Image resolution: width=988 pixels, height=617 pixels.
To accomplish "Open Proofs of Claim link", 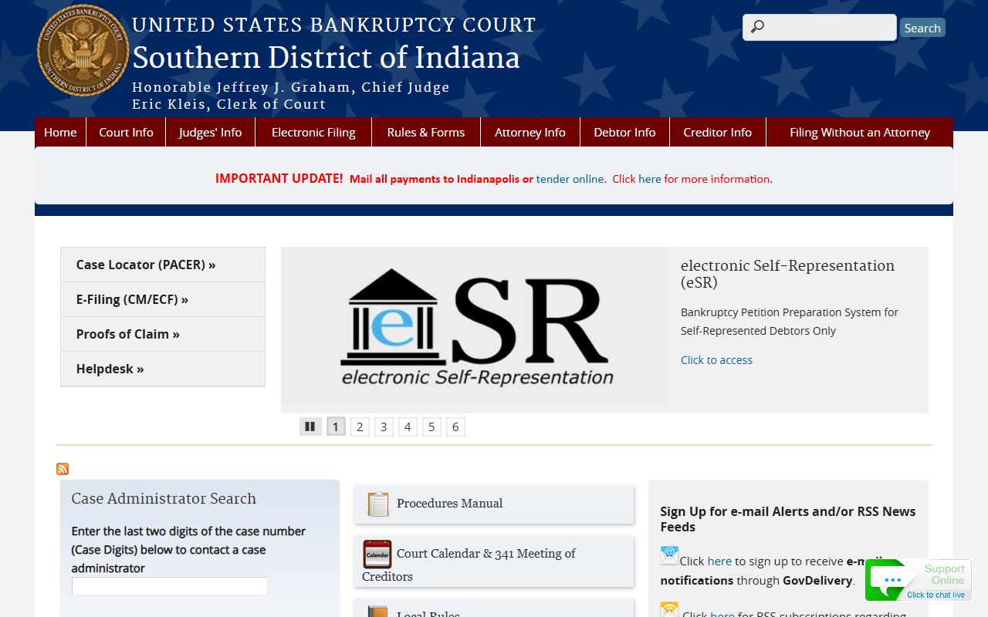I will click(x=163, y=334).
